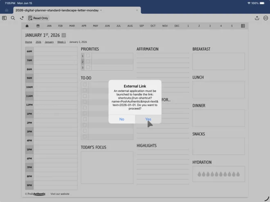The height and width of the screenshot is (202, 270).
Task: Tap the Wi-Fi status icon
Action: [249, 3]
